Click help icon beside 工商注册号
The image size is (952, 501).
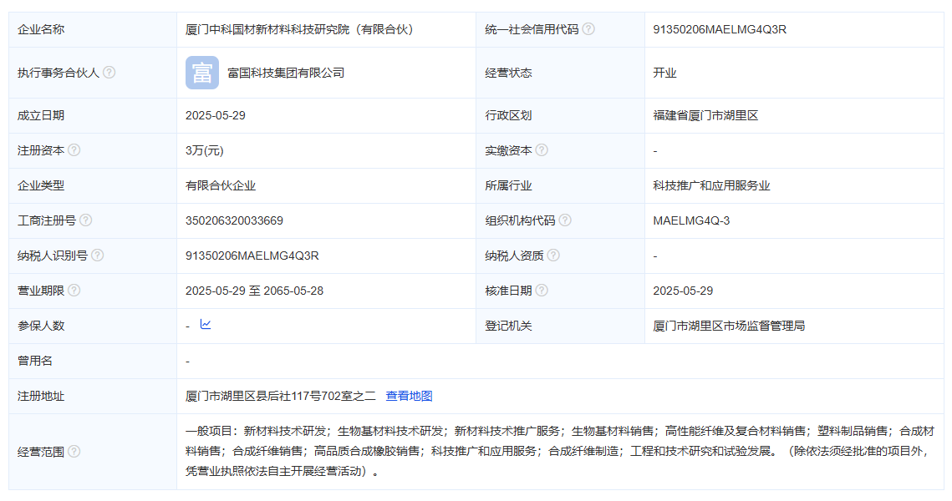click(x=85, y=220)
